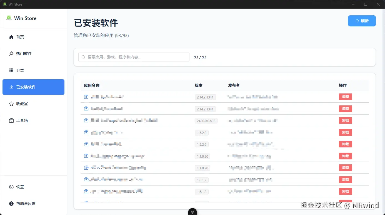
Task: Click the version badge 1.5.2.0
Action: tap(202, 133)
